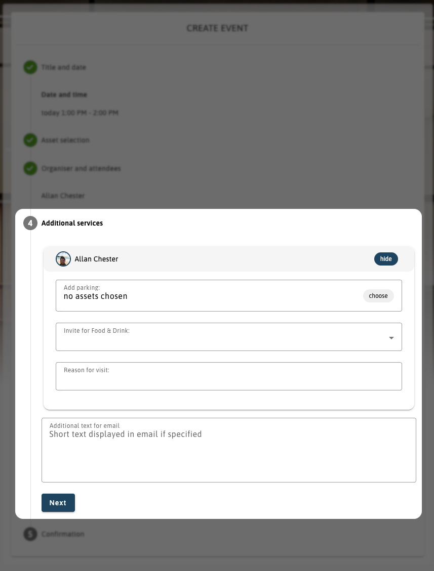
Task: Click the Additional text for email textarea
Action: 229,450
